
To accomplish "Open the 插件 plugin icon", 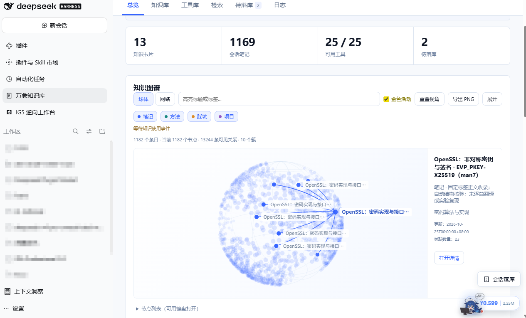I will pyautogui.click(x=9, y=46).
